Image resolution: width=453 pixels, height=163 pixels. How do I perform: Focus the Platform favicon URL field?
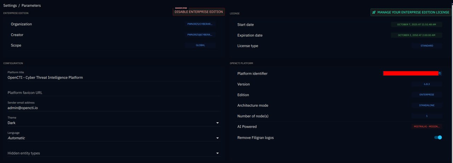[x=114, y=93]
